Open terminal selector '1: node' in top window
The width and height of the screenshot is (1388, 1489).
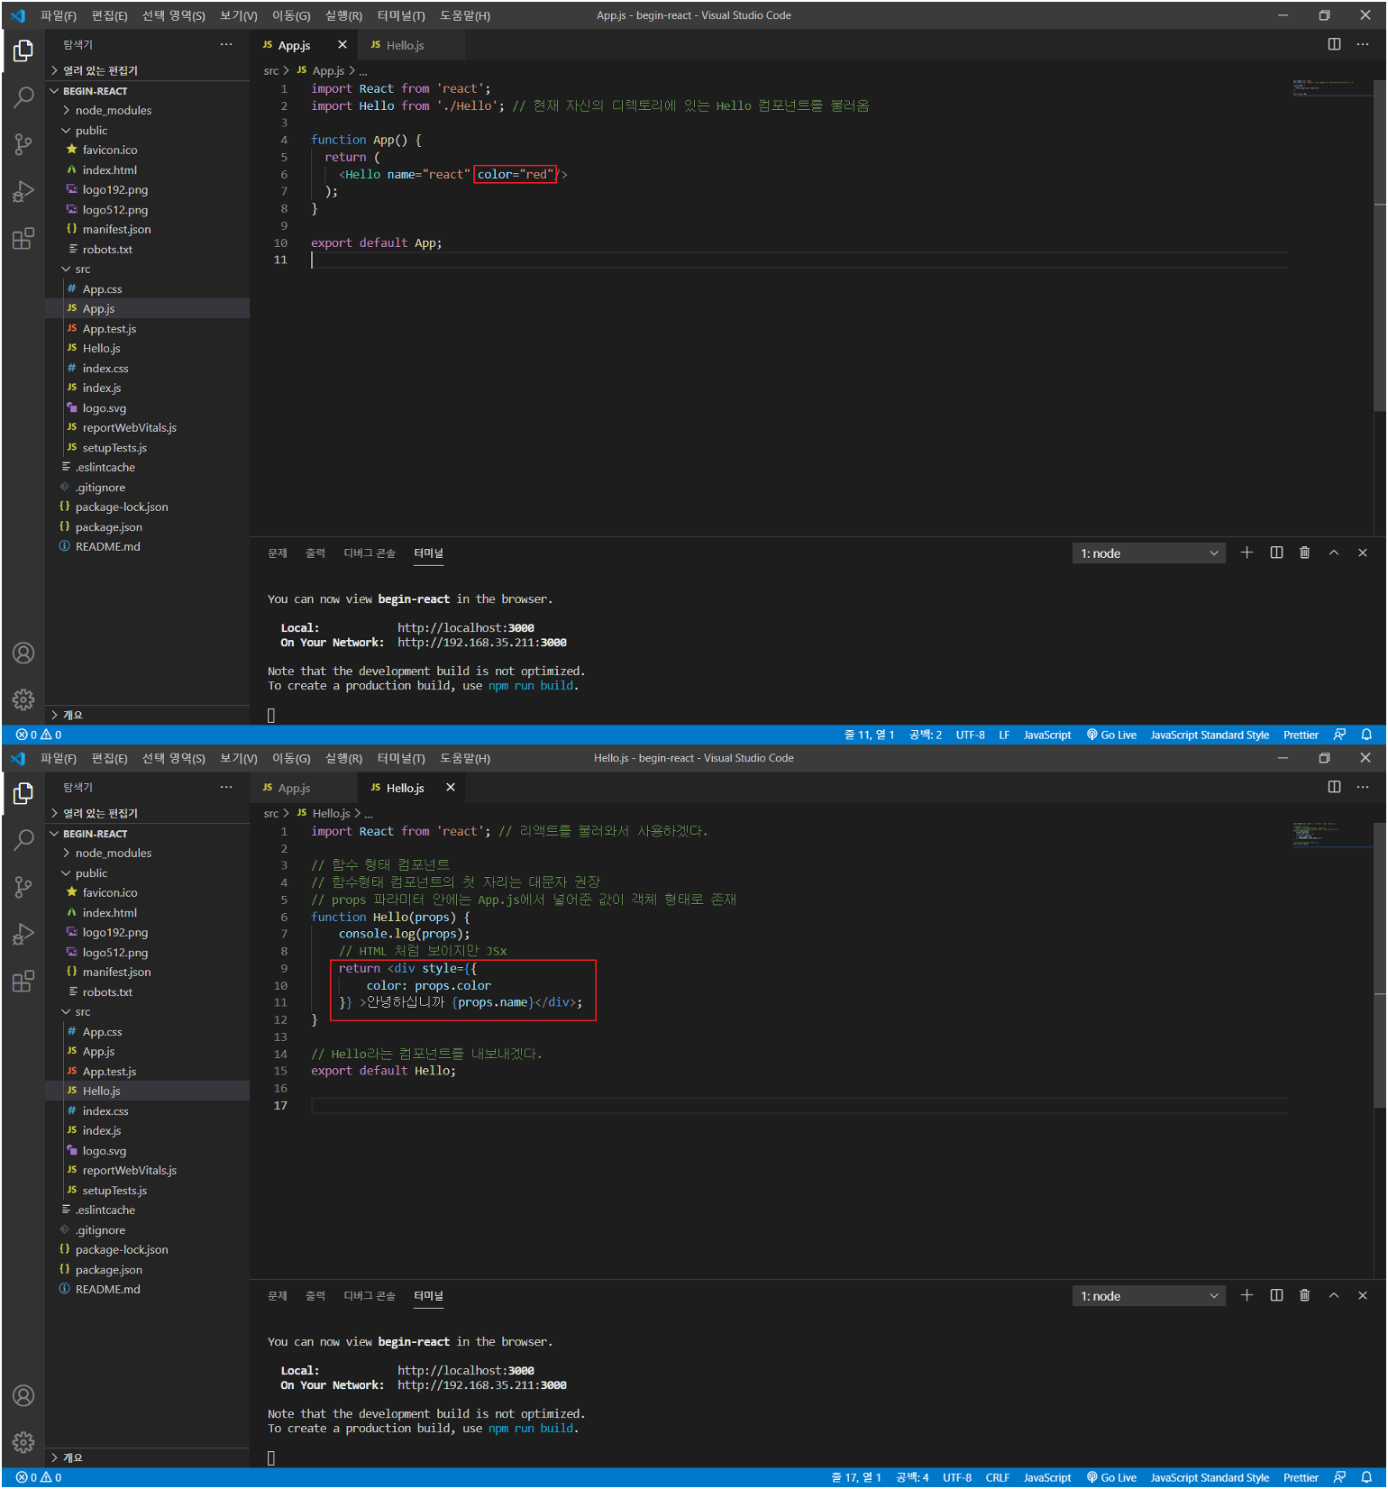pyautogui.click(x=1149, y=553)
